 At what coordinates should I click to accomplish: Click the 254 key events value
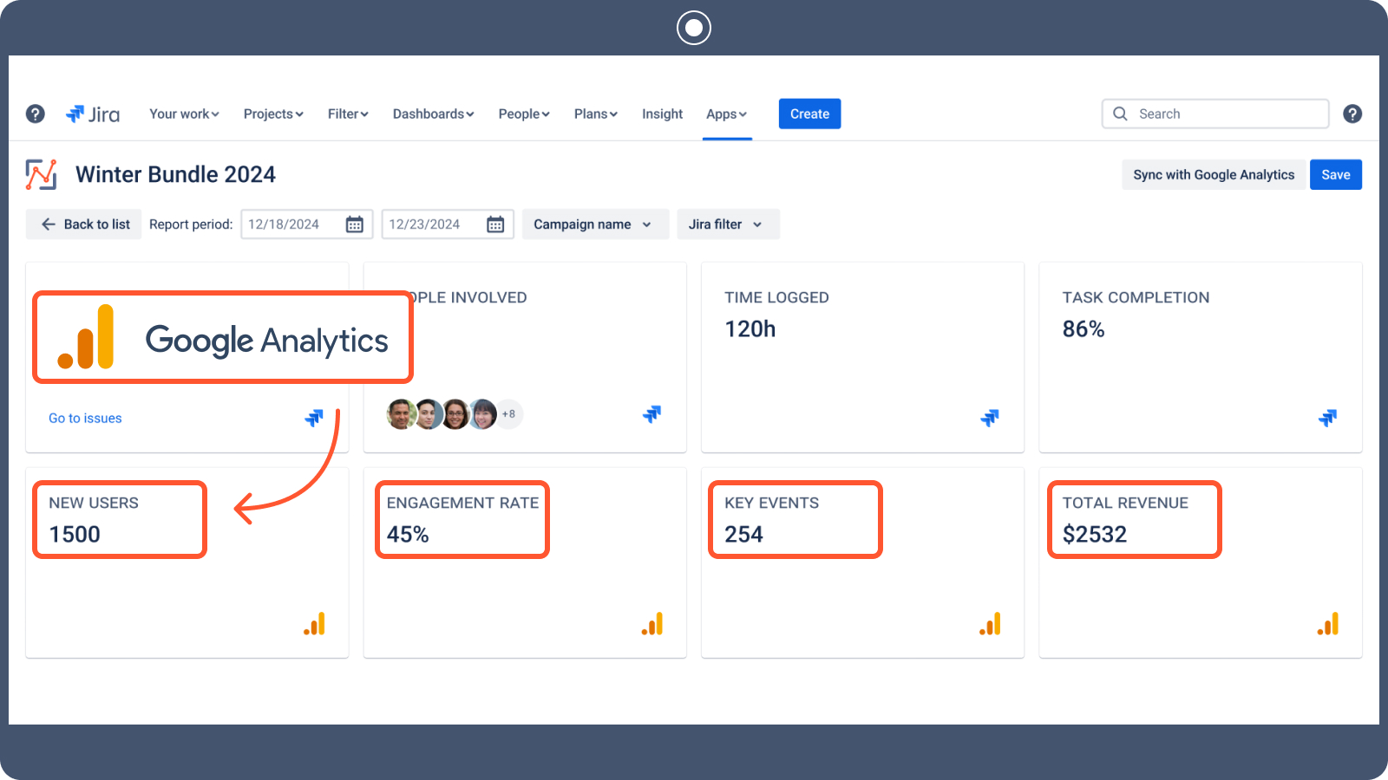tap(743, 535)
